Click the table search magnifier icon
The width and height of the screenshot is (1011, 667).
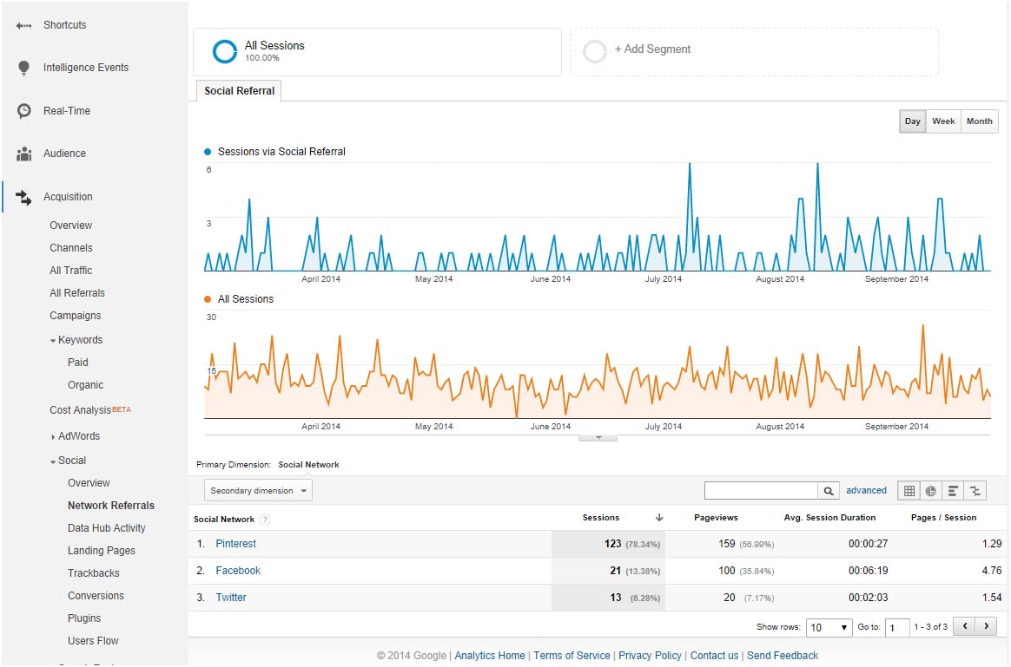(x=829, y=491)
